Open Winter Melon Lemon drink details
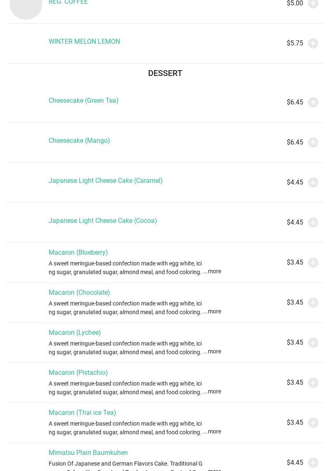 (84, 41)
